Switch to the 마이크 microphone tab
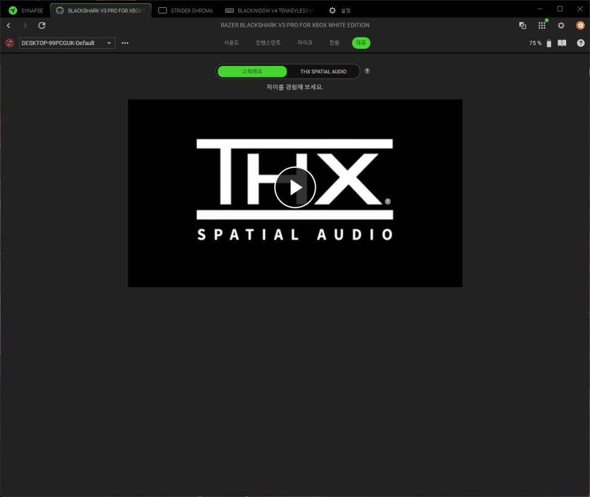Screen dimensions: 590x497 (x=305, y=43)
